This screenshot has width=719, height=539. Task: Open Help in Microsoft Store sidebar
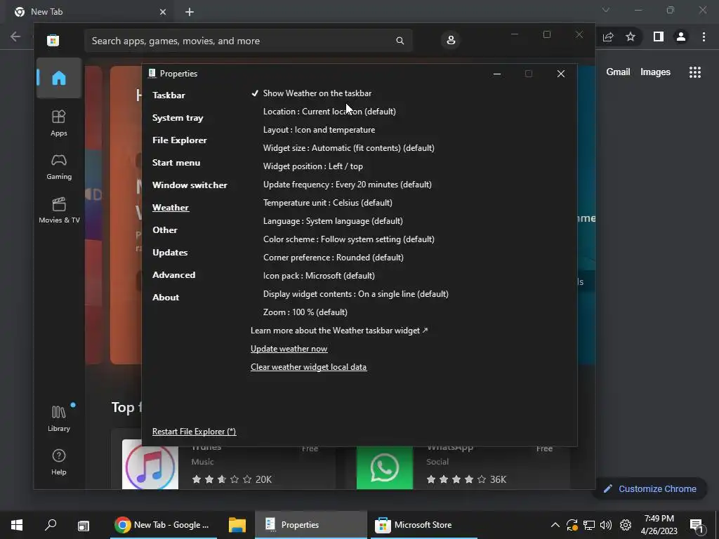point(59,462)
